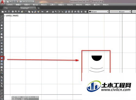Select the Region tool
Viewport: 136px width, 100px height.
2,64
